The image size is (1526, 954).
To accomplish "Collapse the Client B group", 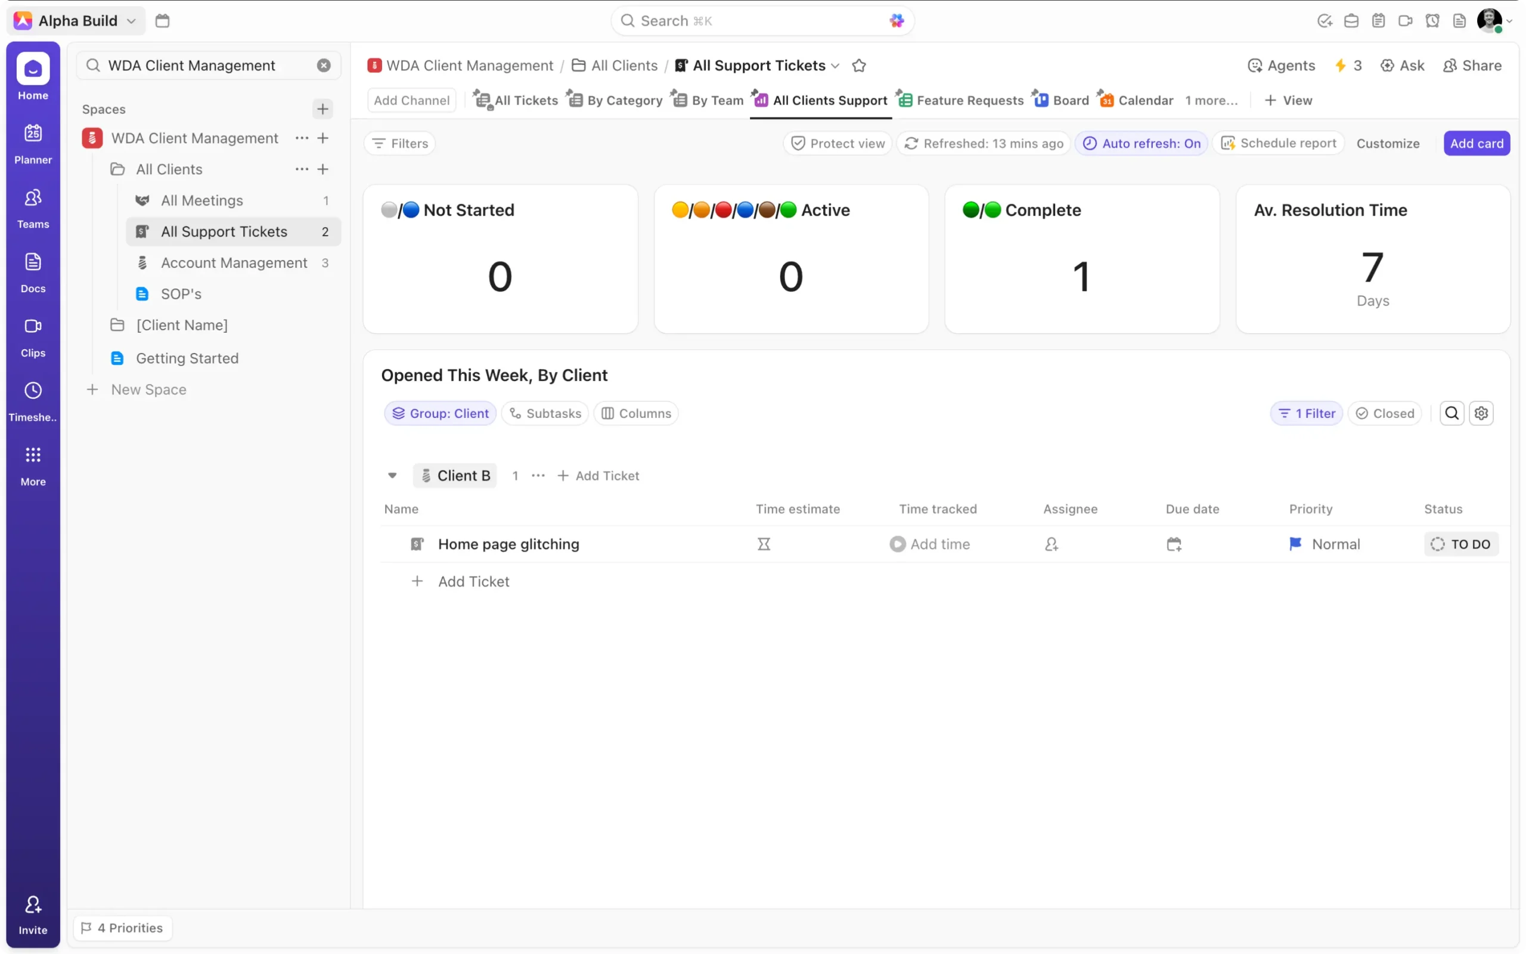I will pos(392,476).
